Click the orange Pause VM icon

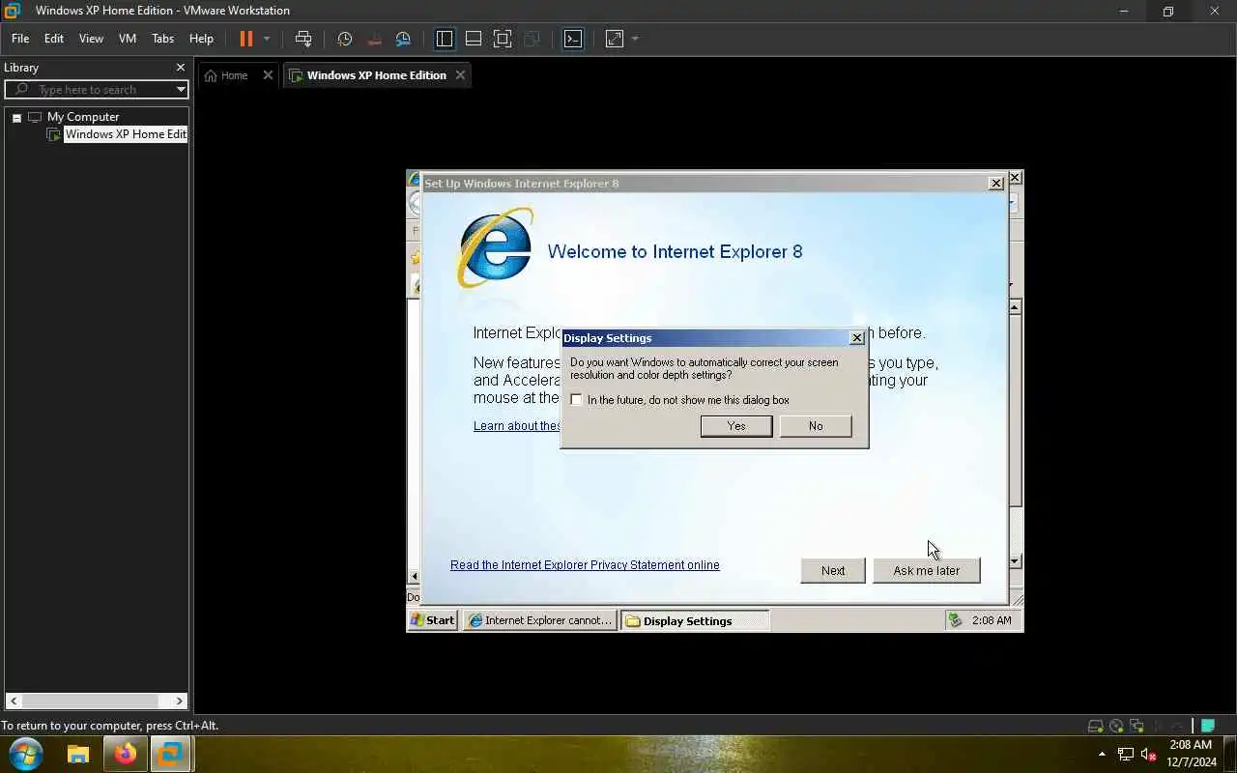245,39
